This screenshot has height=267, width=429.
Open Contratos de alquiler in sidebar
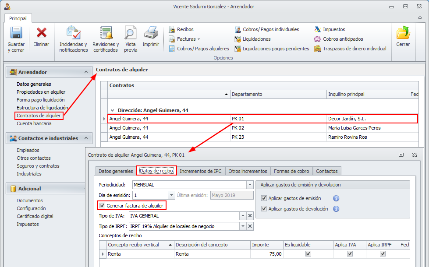tap(39, 116)
